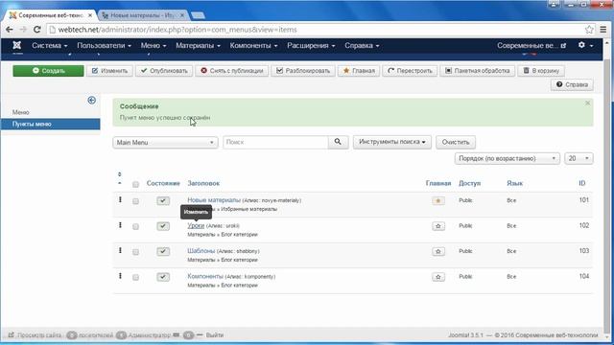Viewport: 614px width, 345px height.
Task: Click the Пакетная обработка button
Action: tap(478, 71)
